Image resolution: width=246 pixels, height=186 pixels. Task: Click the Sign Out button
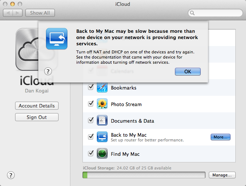tap(37, 117)
